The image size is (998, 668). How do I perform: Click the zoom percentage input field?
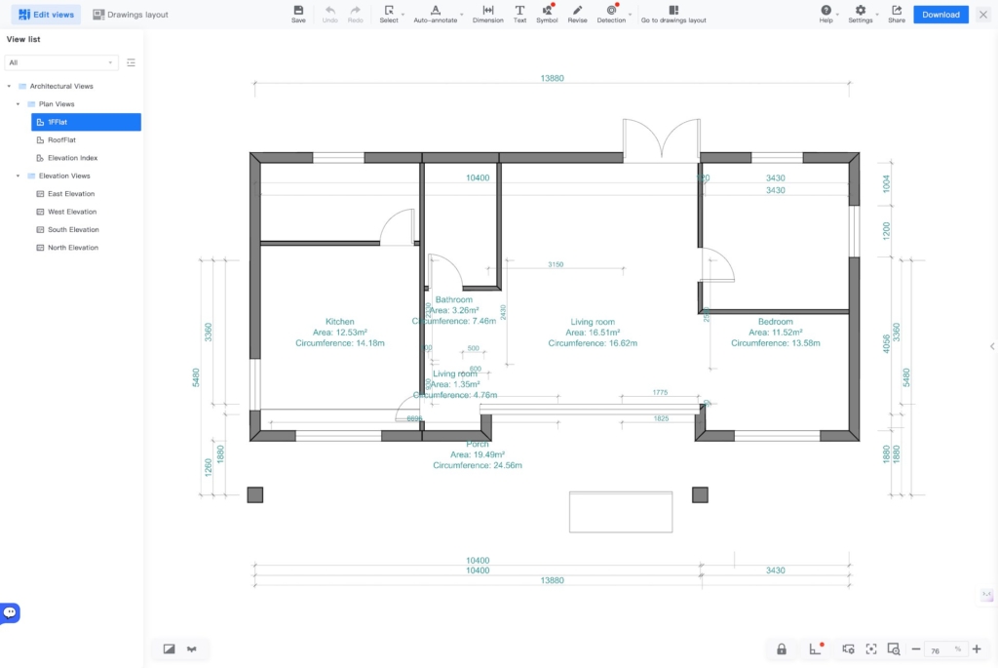coord(938,650)
